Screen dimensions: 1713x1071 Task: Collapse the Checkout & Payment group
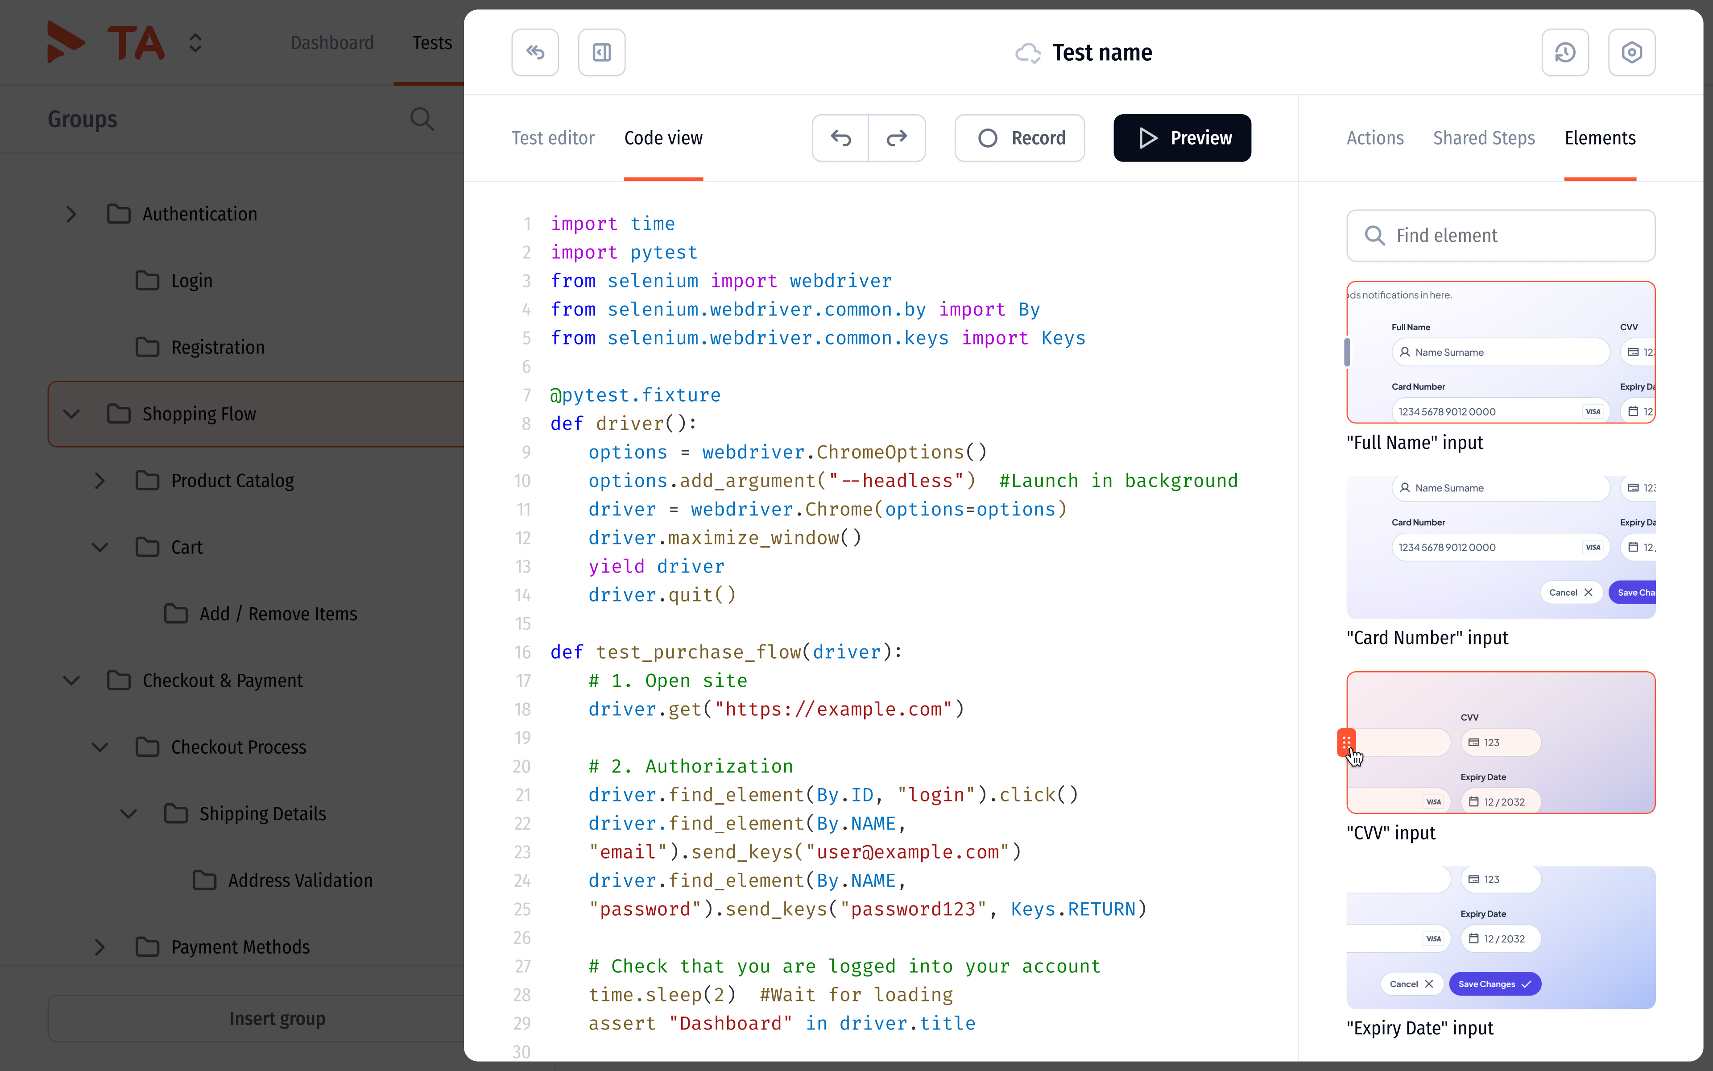[71, 680]
